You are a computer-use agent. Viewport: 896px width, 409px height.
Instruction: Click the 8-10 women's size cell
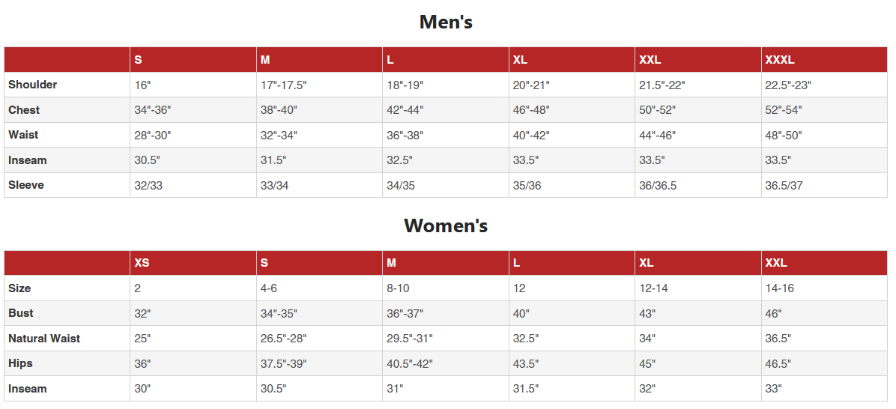398,288
